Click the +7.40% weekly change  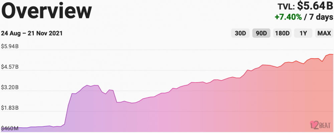[x=288, y=17]
